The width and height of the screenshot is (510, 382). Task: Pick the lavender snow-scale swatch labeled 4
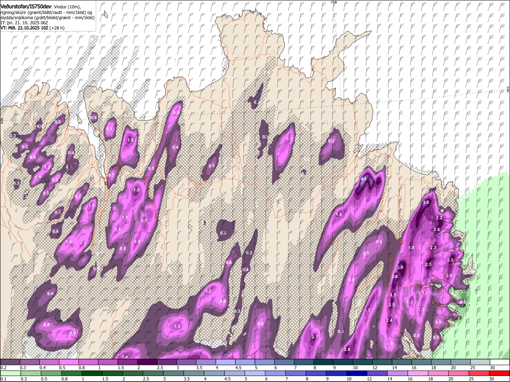[226, 362]
